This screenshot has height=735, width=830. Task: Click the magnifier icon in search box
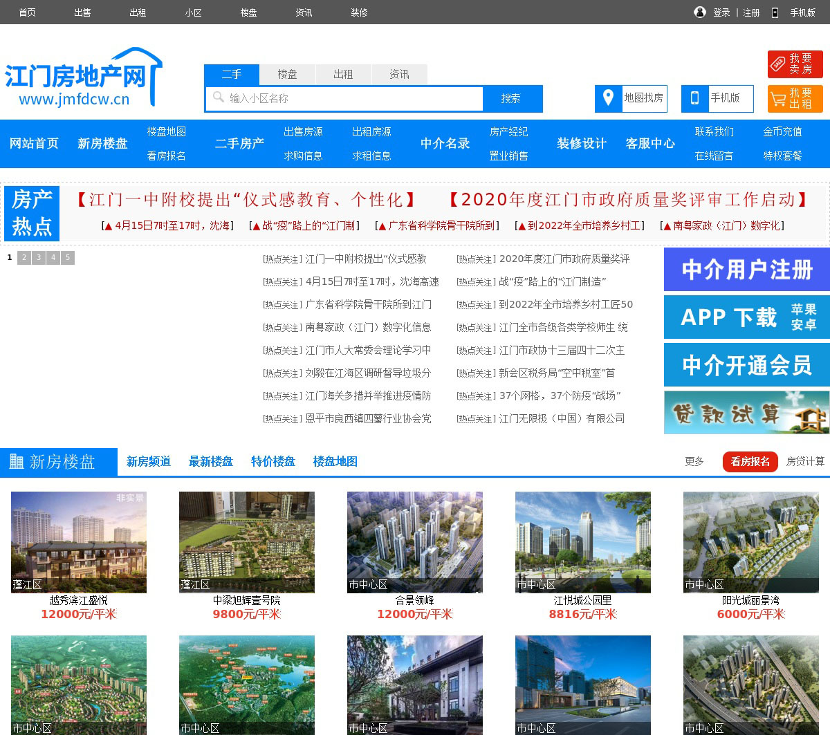point(219,97)
